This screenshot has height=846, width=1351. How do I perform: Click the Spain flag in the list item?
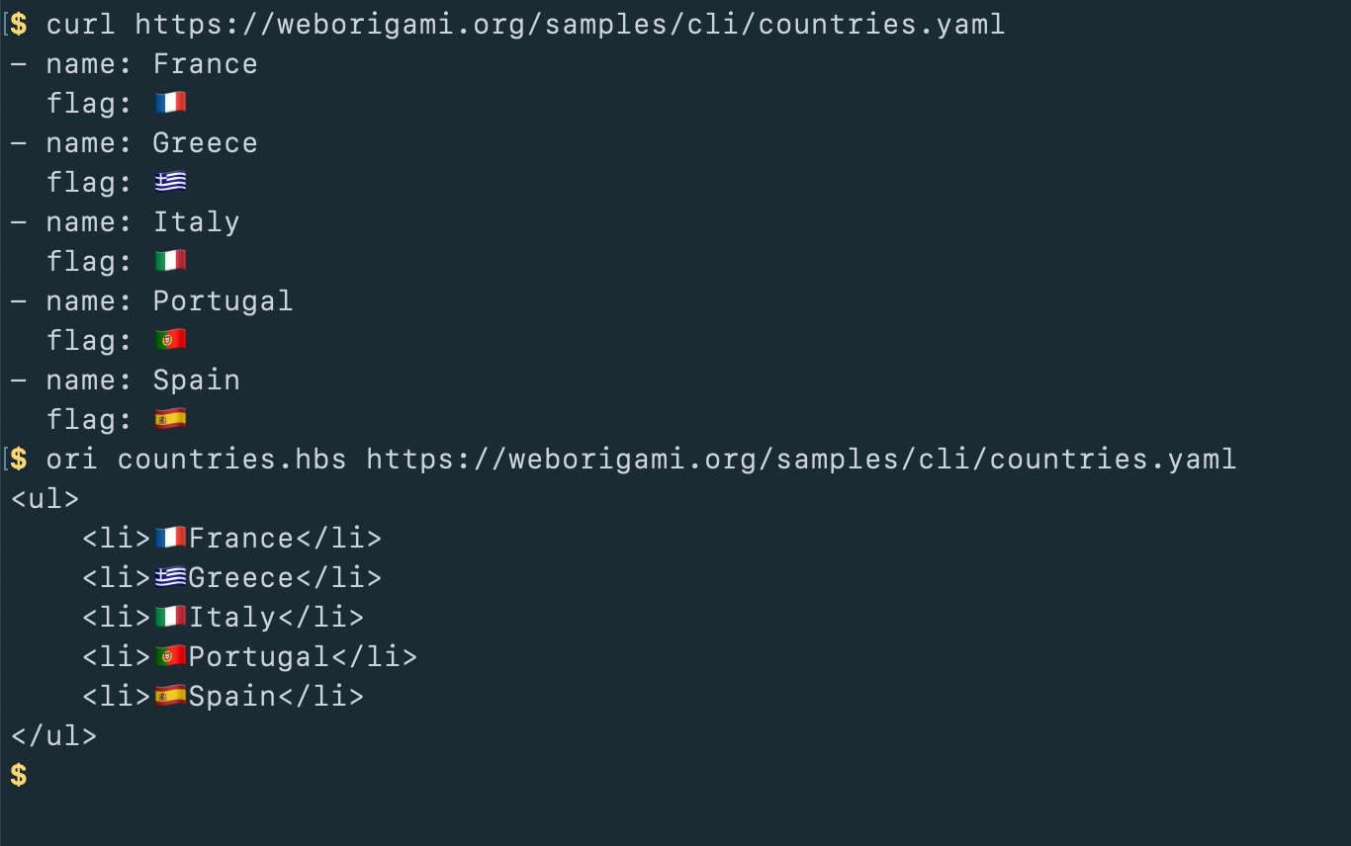(170, 696)
